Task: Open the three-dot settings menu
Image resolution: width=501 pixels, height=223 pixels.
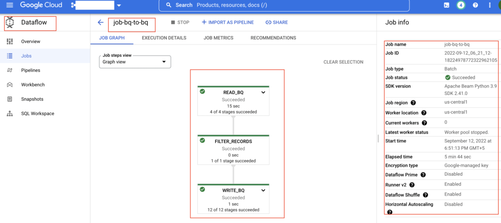Action: [x=490, y=5]
